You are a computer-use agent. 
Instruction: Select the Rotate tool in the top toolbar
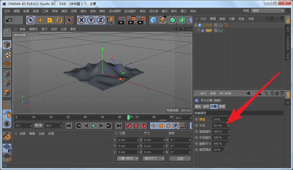pos(59,20)
